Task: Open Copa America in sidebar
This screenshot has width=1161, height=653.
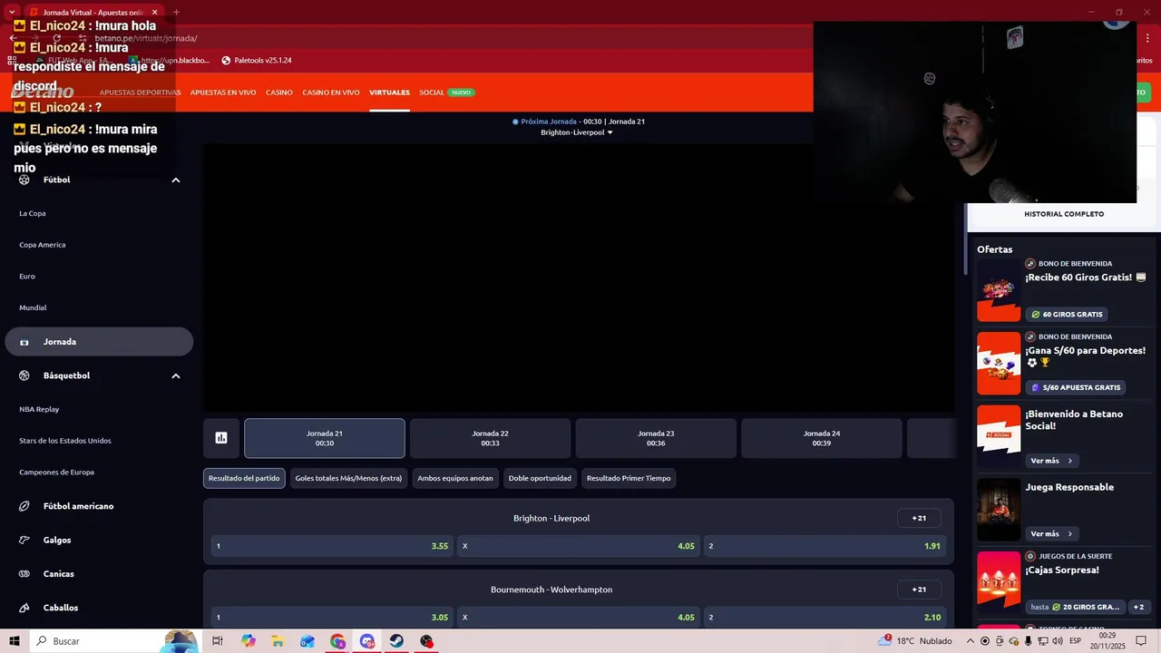Action: point(43,245)
